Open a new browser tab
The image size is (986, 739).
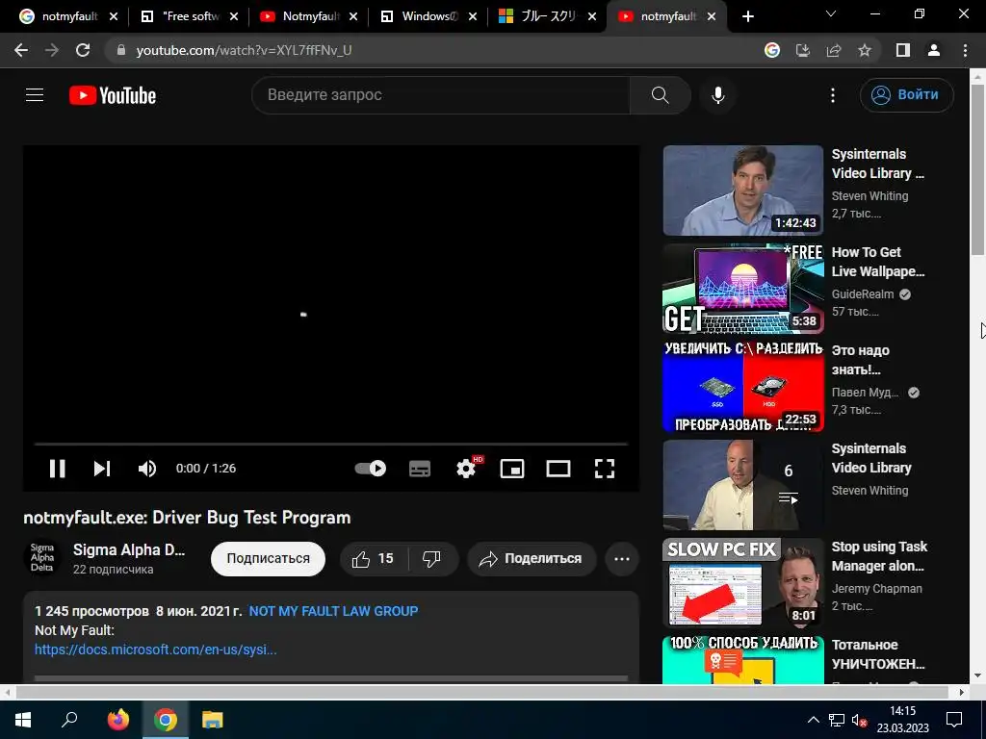pos(747,17)
